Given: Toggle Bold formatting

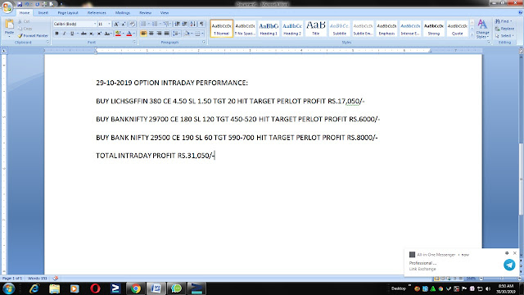Looking at the screenshot, I should (56, 34).
